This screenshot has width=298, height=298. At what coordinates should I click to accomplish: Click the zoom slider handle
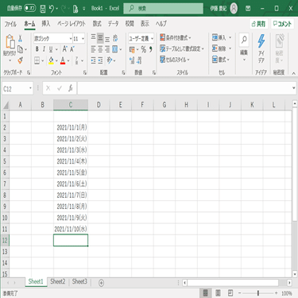point(258,293)
